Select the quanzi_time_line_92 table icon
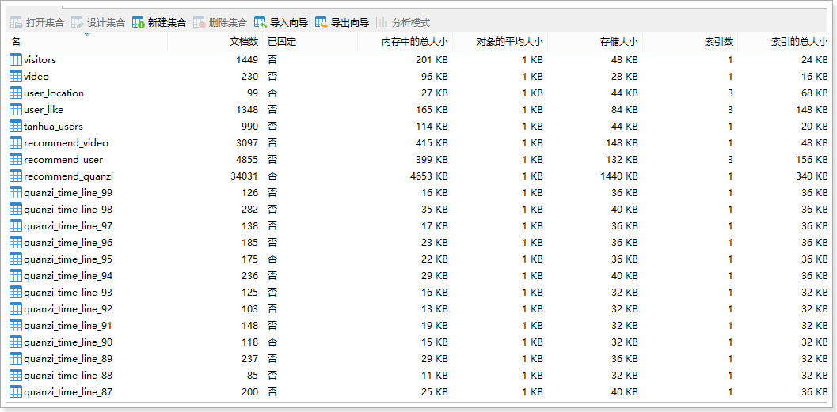This screenshot has height=412, width=837. point(16,308)
